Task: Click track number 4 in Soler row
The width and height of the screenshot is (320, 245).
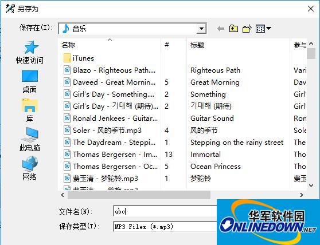Action: pyautogui.click(x=166, y=131)
